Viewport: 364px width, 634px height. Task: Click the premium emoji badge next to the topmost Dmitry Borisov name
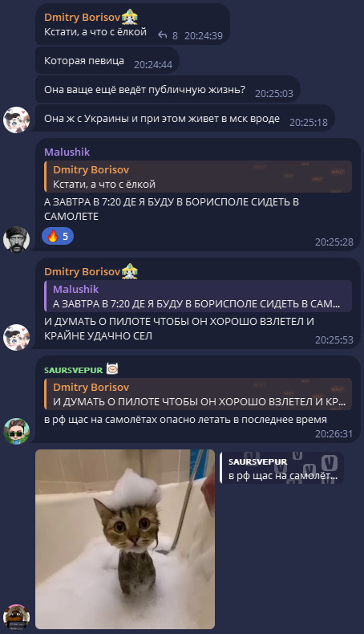coord(130,17)
